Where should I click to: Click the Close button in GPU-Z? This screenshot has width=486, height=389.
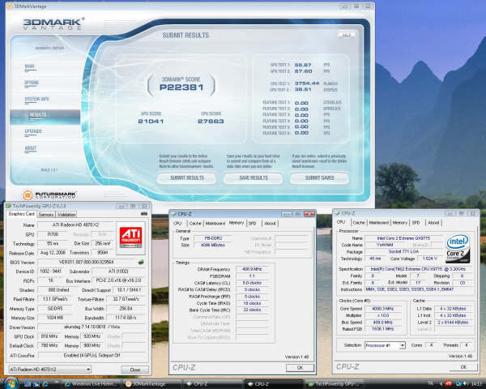[x=134, y=370]
